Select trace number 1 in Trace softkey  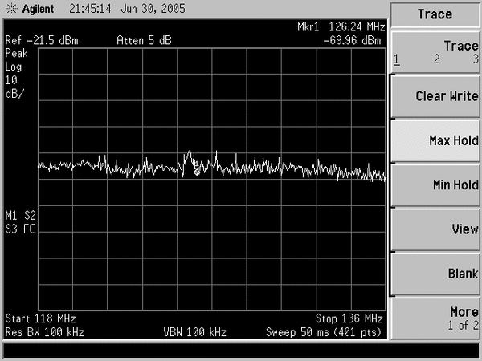click(397, 59)
